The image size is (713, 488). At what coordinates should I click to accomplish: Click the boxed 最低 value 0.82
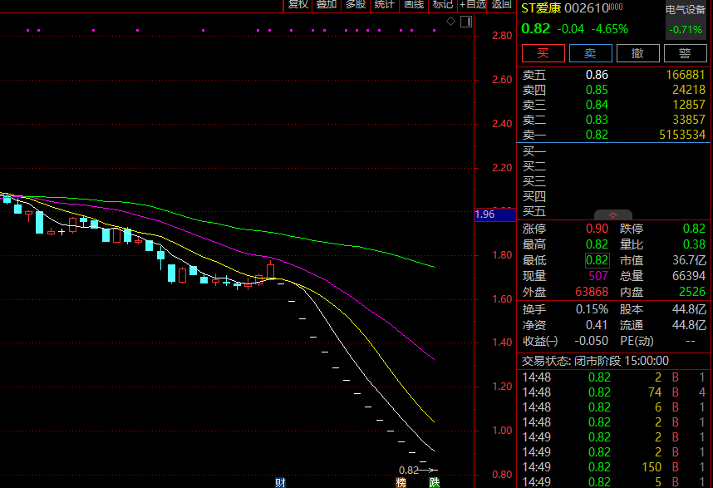(x=597, y=260)
